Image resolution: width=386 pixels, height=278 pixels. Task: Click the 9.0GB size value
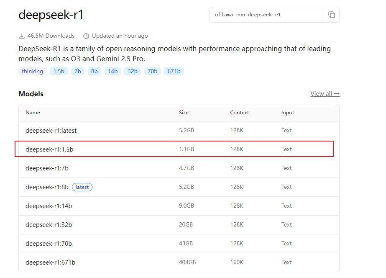[x=187, y=206]
